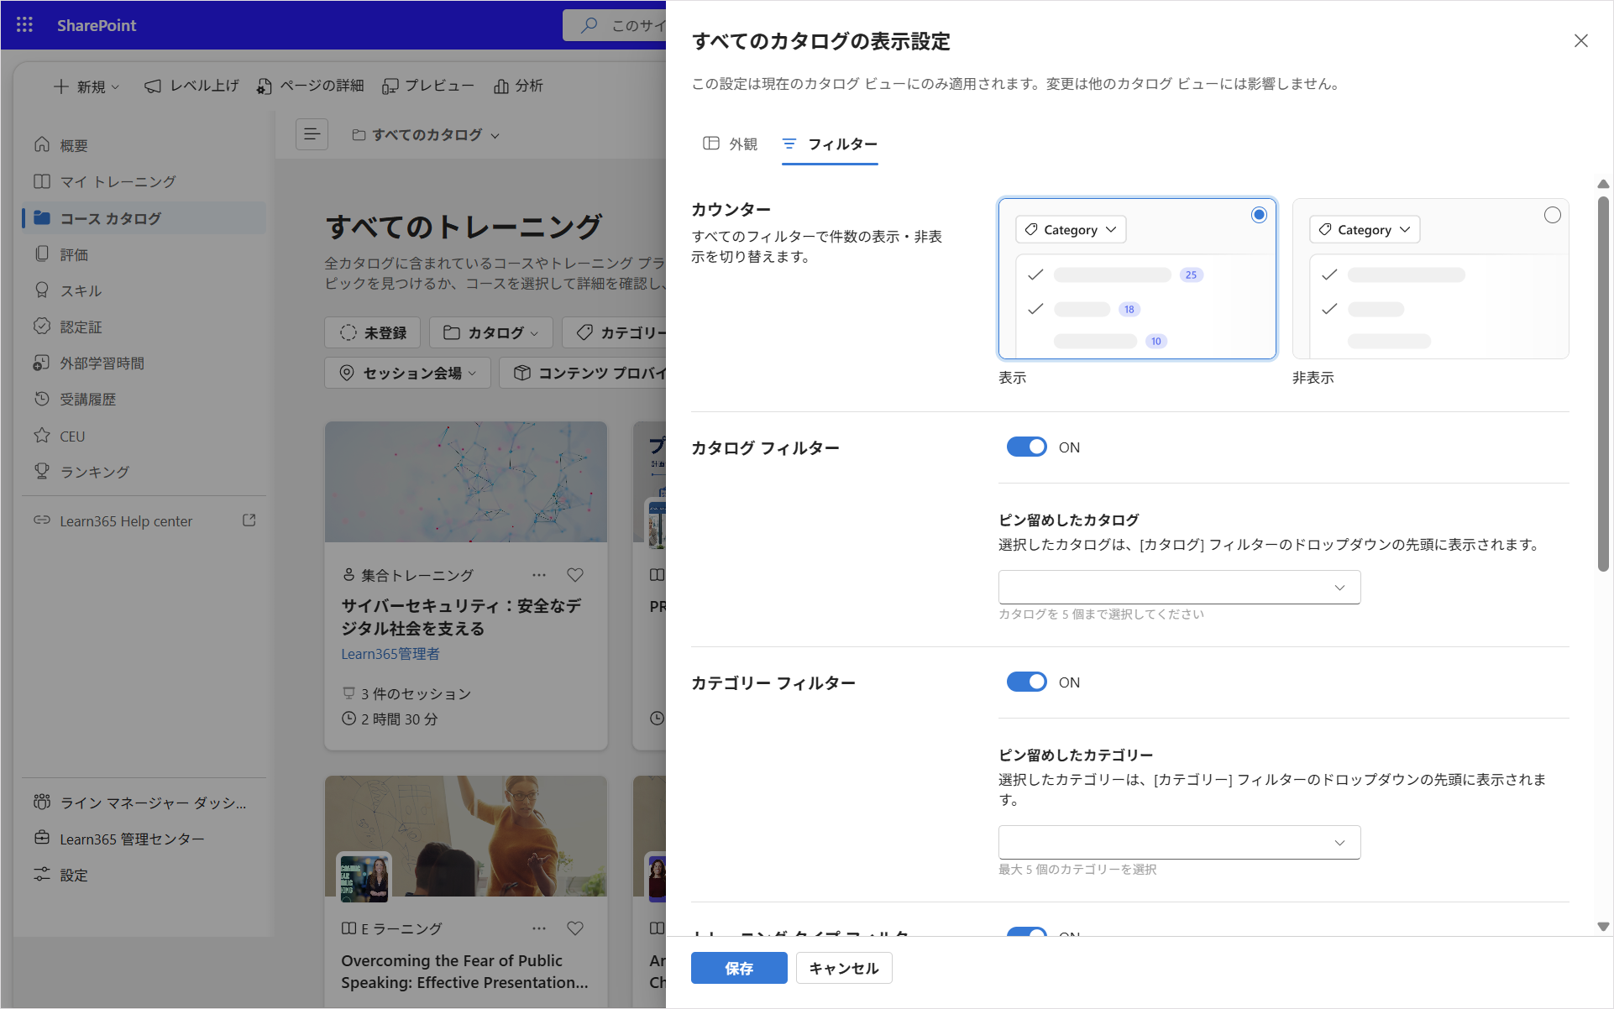Open the ピン留めしたカタログ dropdown

click(1179, 588)
